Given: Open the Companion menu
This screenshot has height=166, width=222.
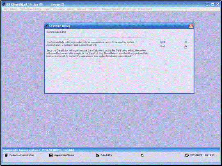Looking at the screenshot, I should point(59,9).
